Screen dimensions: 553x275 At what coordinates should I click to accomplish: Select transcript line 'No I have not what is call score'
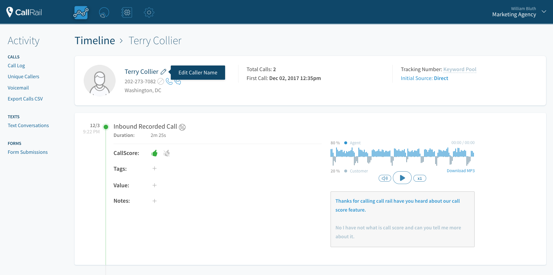(x=398, y=232)
